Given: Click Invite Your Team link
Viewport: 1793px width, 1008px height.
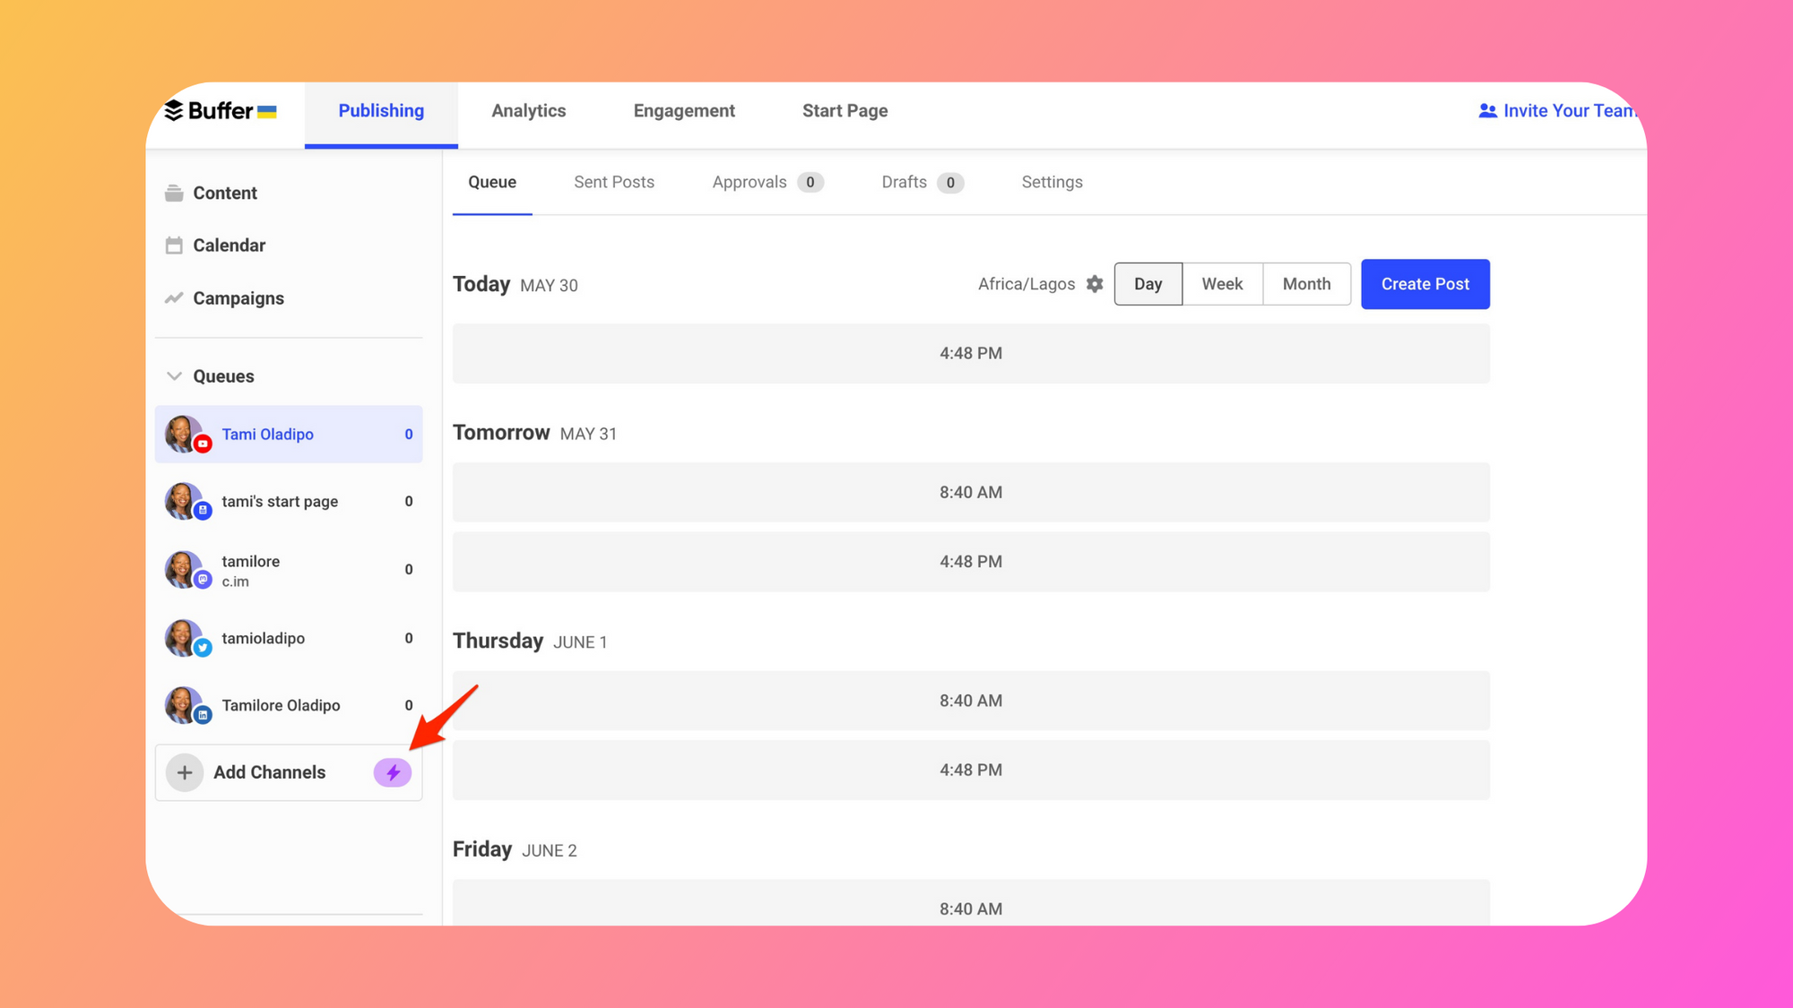Looking at the screenshot, I should click(1559, 109).
